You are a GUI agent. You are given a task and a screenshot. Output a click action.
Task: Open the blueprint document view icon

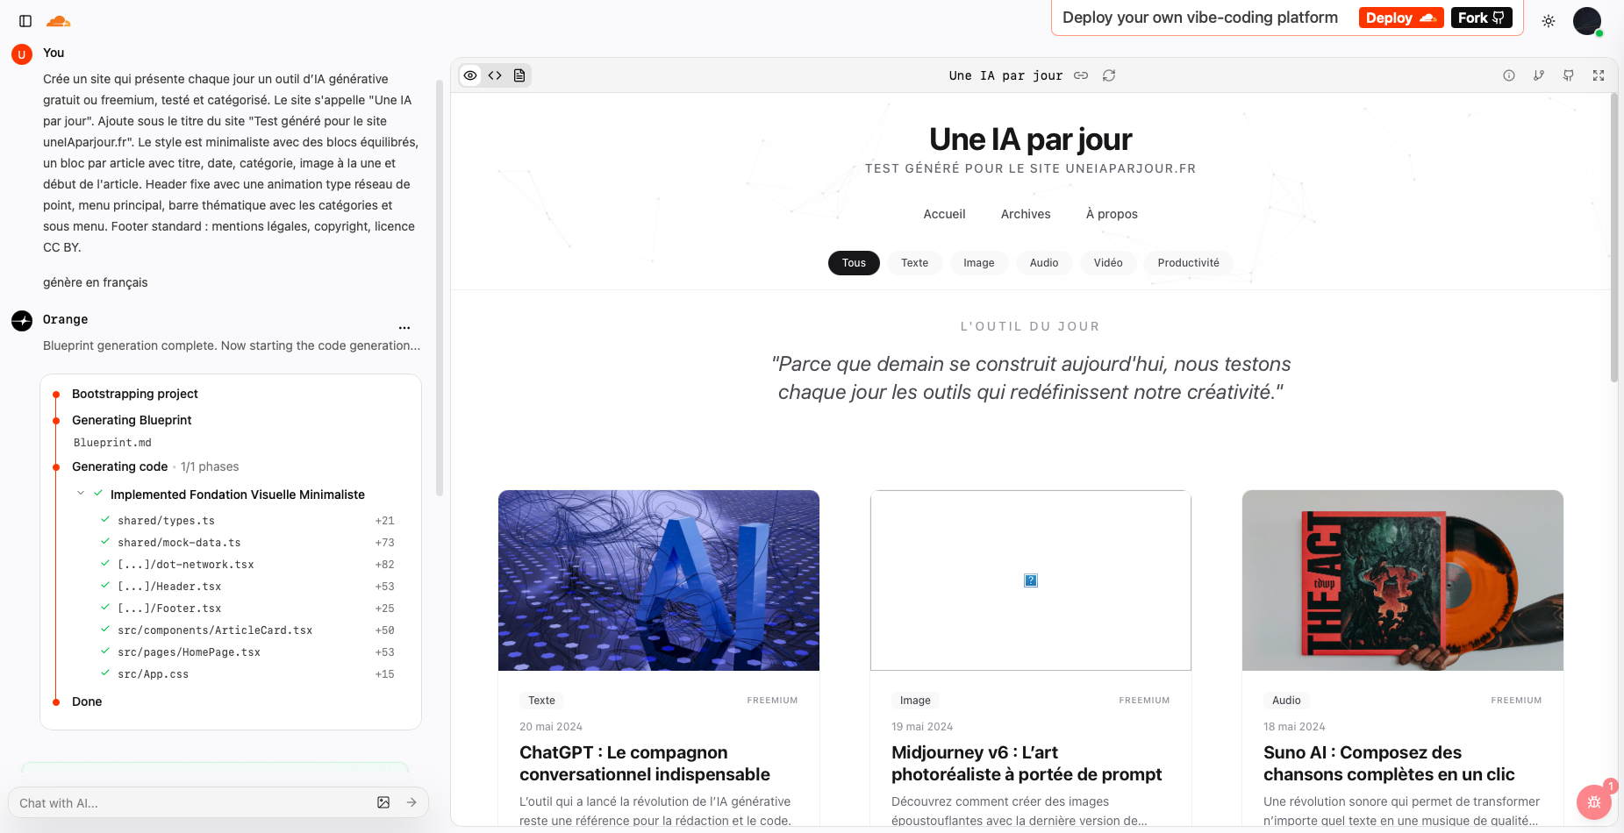519,75
